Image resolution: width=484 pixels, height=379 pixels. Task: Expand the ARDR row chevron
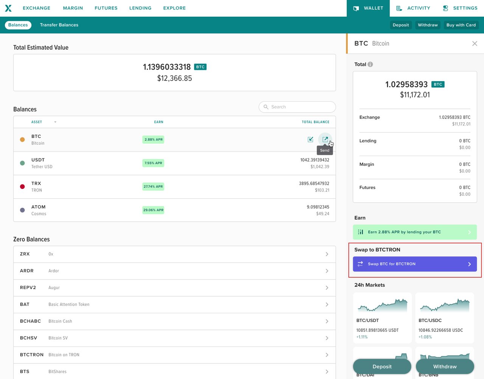click(x=327, y=271)
